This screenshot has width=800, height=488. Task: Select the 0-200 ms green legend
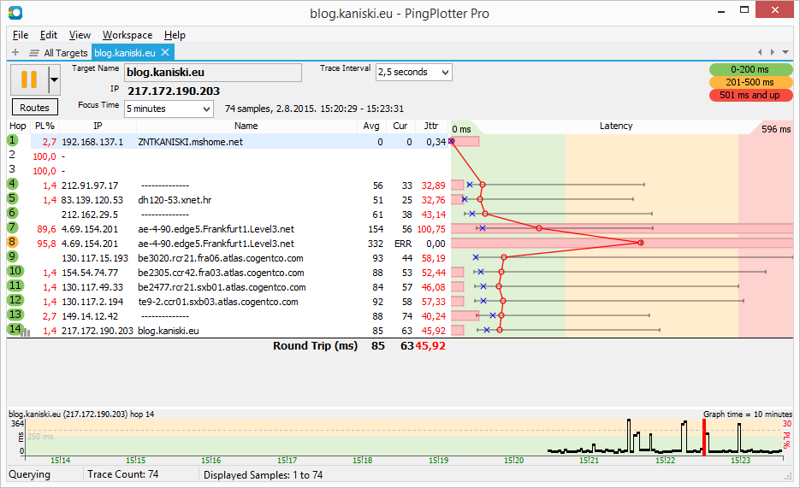point(750,69)
